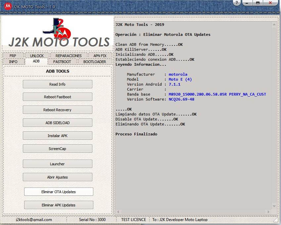This screenshot has width=281, height=225.
Task: Click the j2ktools@gmail.com status bar entry
Action: point(34,220)
